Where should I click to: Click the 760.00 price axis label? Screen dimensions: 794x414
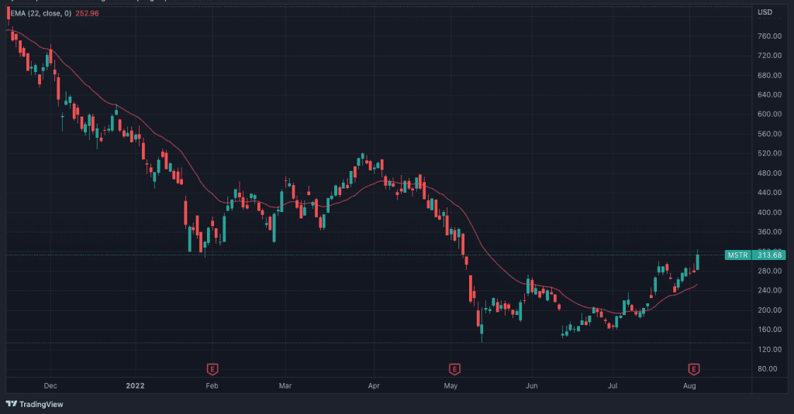click(x=770, y=36)
